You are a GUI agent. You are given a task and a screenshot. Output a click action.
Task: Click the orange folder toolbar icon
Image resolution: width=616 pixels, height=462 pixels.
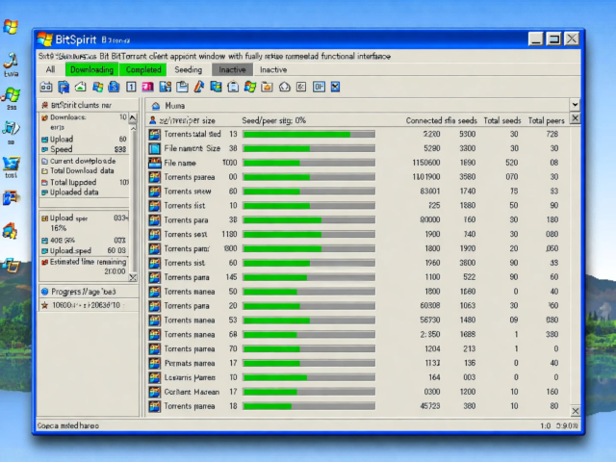click(267, 87)
